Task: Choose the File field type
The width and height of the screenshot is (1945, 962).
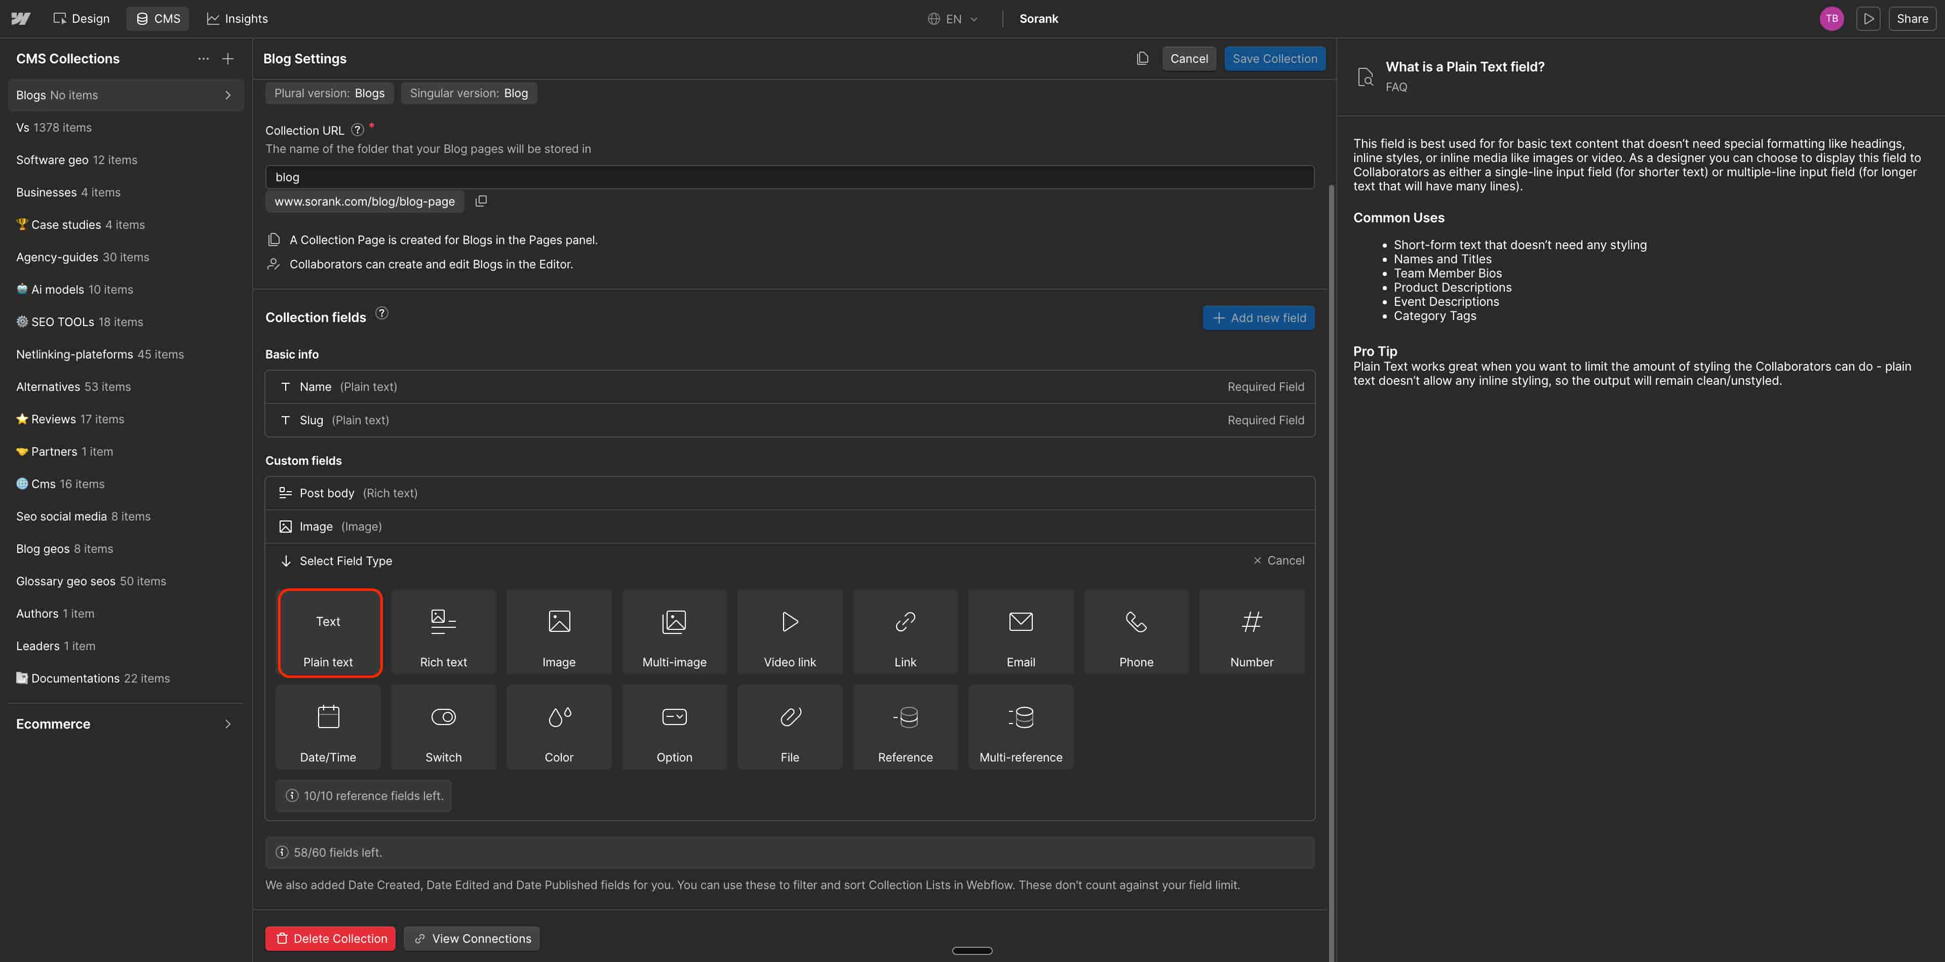Action: (x=790, y=728)
